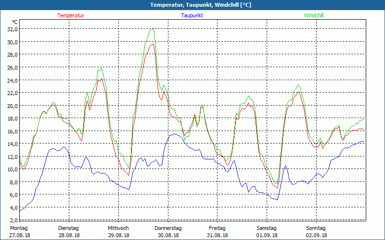Click the date '28.08.18'
The height and width of the screenshot is (240, 385).
click(69, 235)
